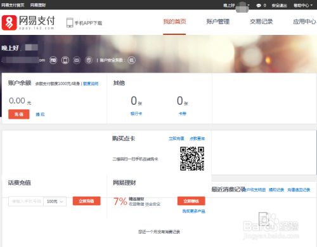Click the account security level 低 badge
Viewport: 317px width, 247px height.
[x=131, y=60]
